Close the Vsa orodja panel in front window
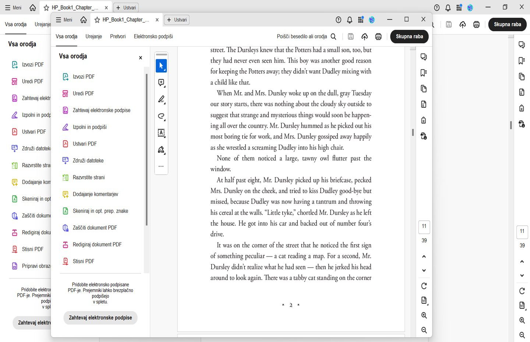The height and width of the screenshot is (342, 530). pyautogui.click(x=141, y=58)
